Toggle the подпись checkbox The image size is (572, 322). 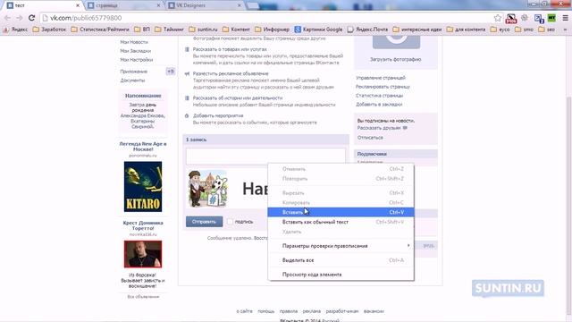[x=230, y=222]
